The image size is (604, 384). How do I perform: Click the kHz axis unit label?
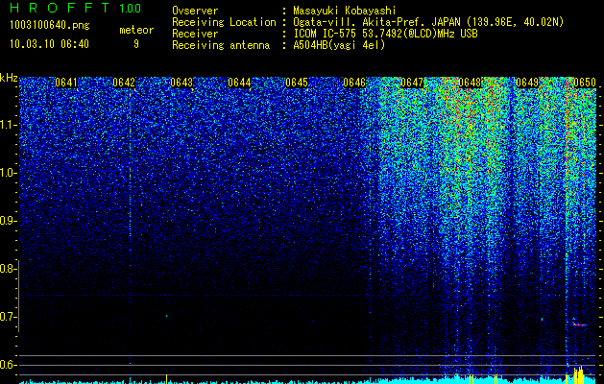tap(9, 78)
